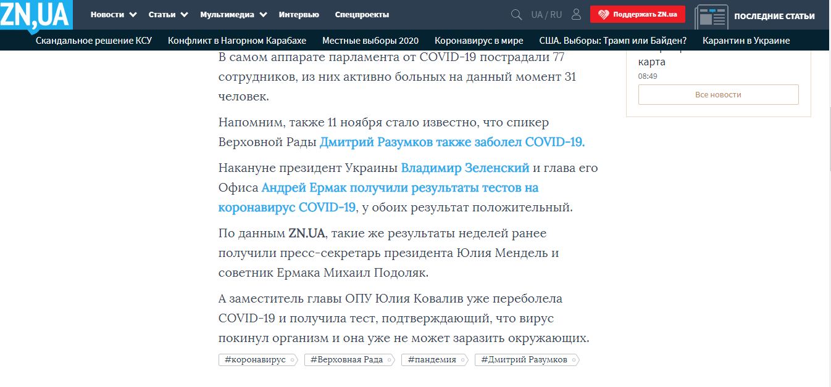
Task: Expand the Новости dropdown arrow
Action: pyautogui.click(x=134, y=15)
